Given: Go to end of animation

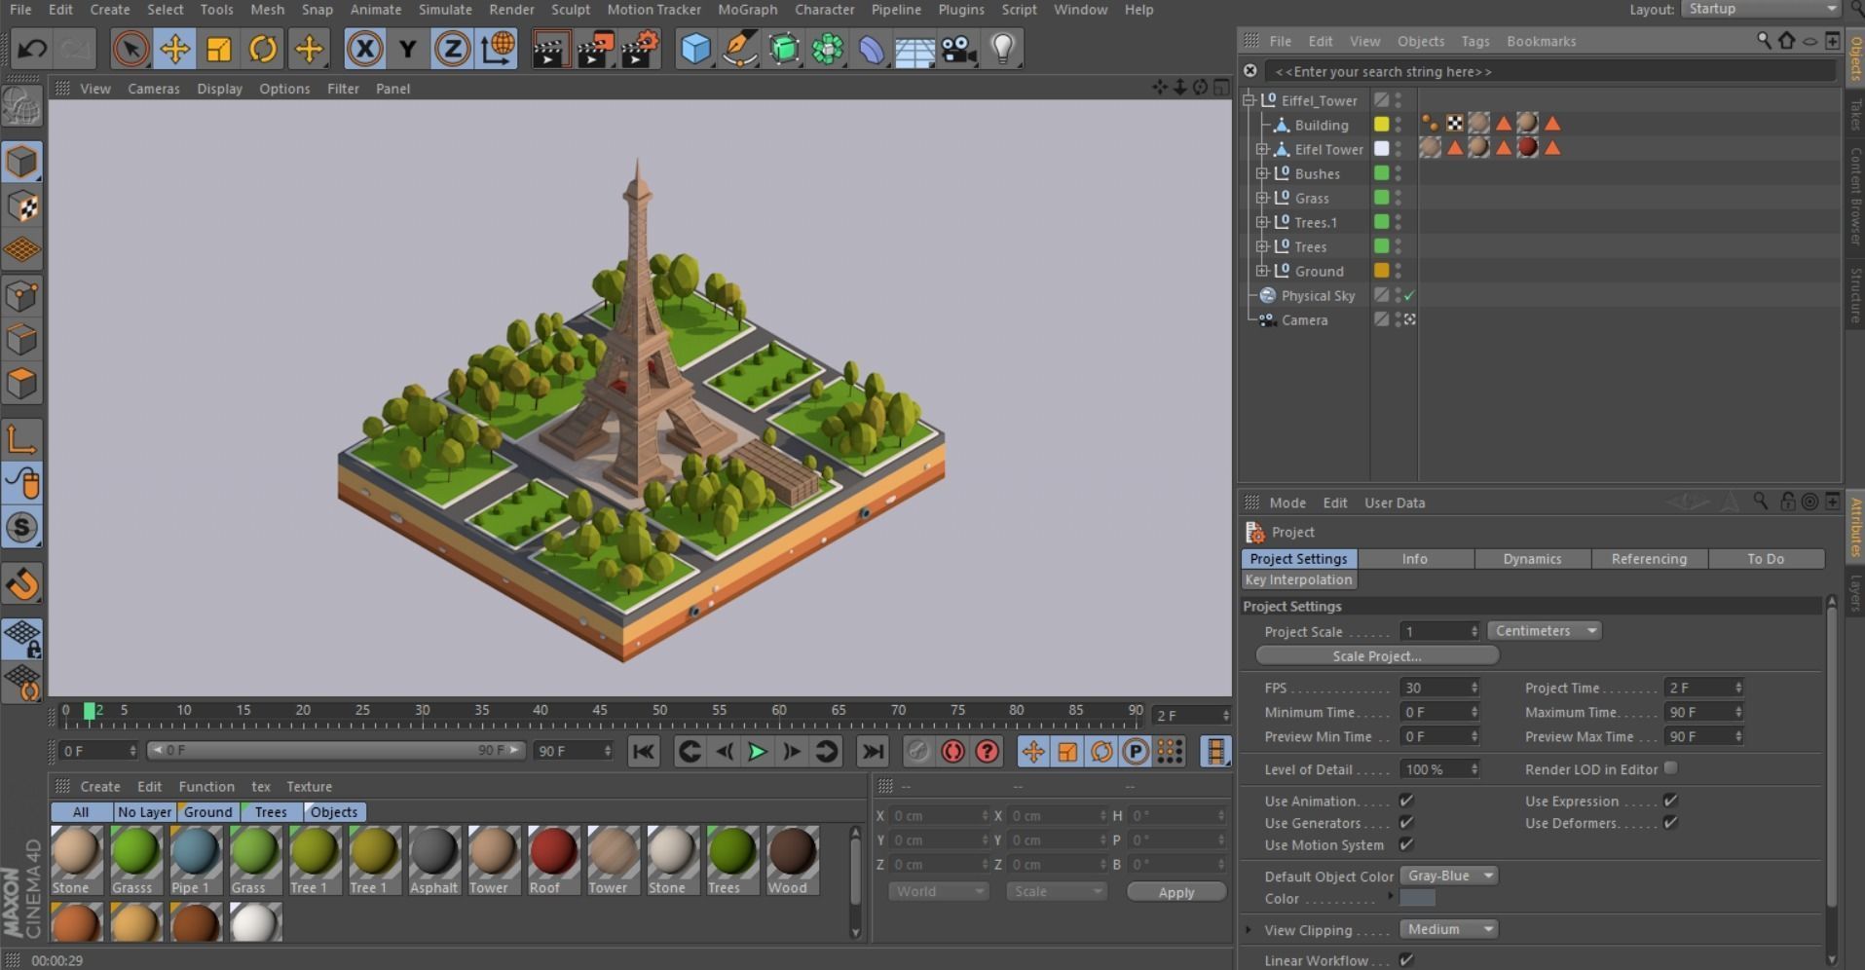Looking at the screenshot, I should pos(873,751).
